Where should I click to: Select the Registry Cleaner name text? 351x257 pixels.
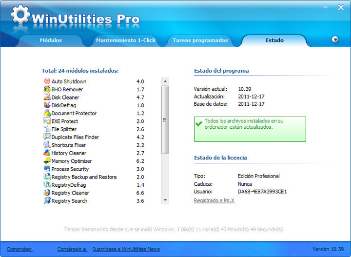[x=70, y=193]
